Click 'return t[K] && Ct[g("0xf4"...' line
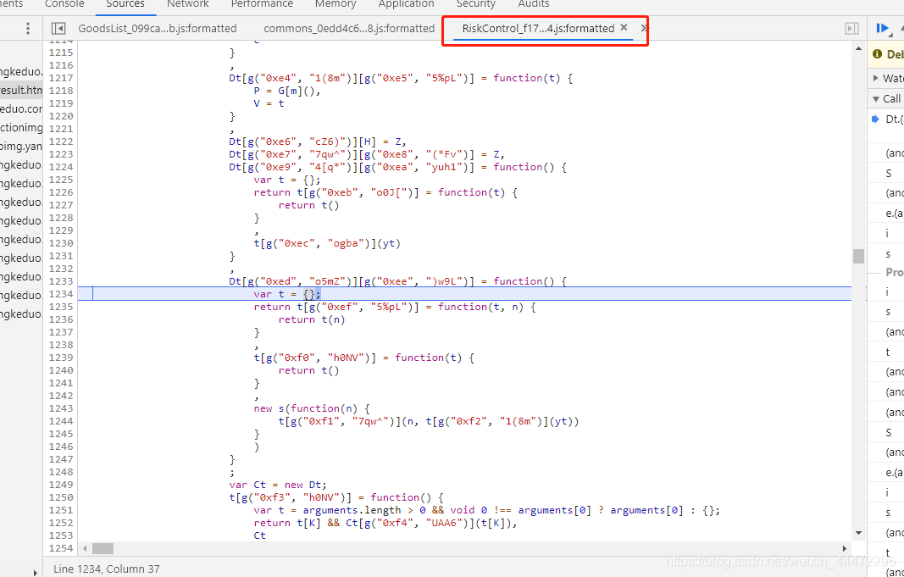 pos(385,523)
